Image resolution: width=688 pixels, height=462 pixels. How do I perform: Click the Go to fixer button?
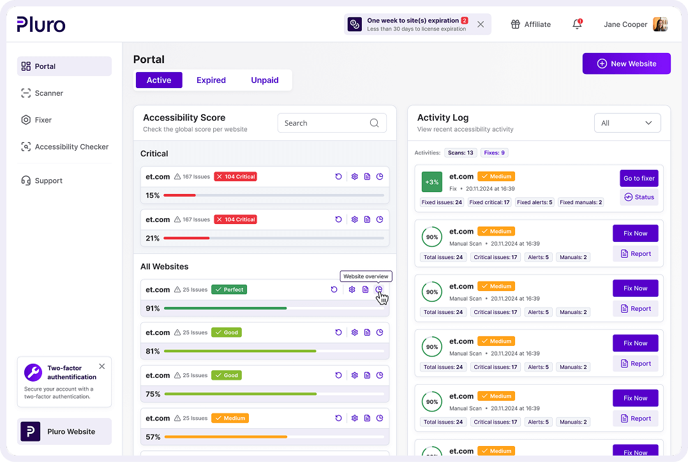639,179
